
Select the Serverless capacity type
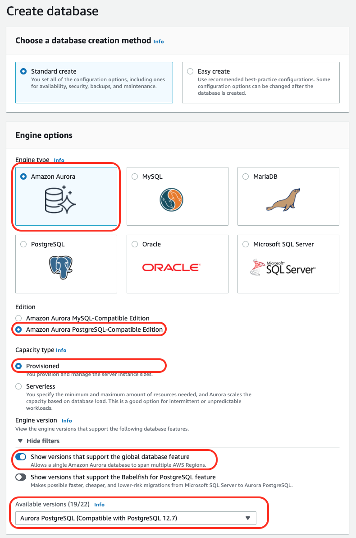pyautogui.click(x=18, y=386)
